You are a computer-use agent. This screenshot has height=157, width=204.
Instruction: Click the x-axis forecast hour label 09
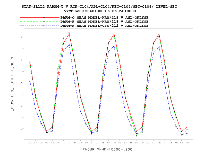pos(47,143)
